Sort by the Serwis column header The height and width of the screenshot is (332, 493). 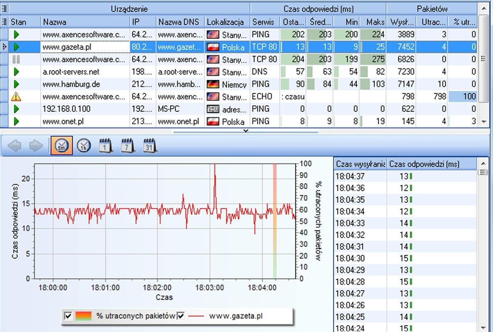[x=265, y=22]
